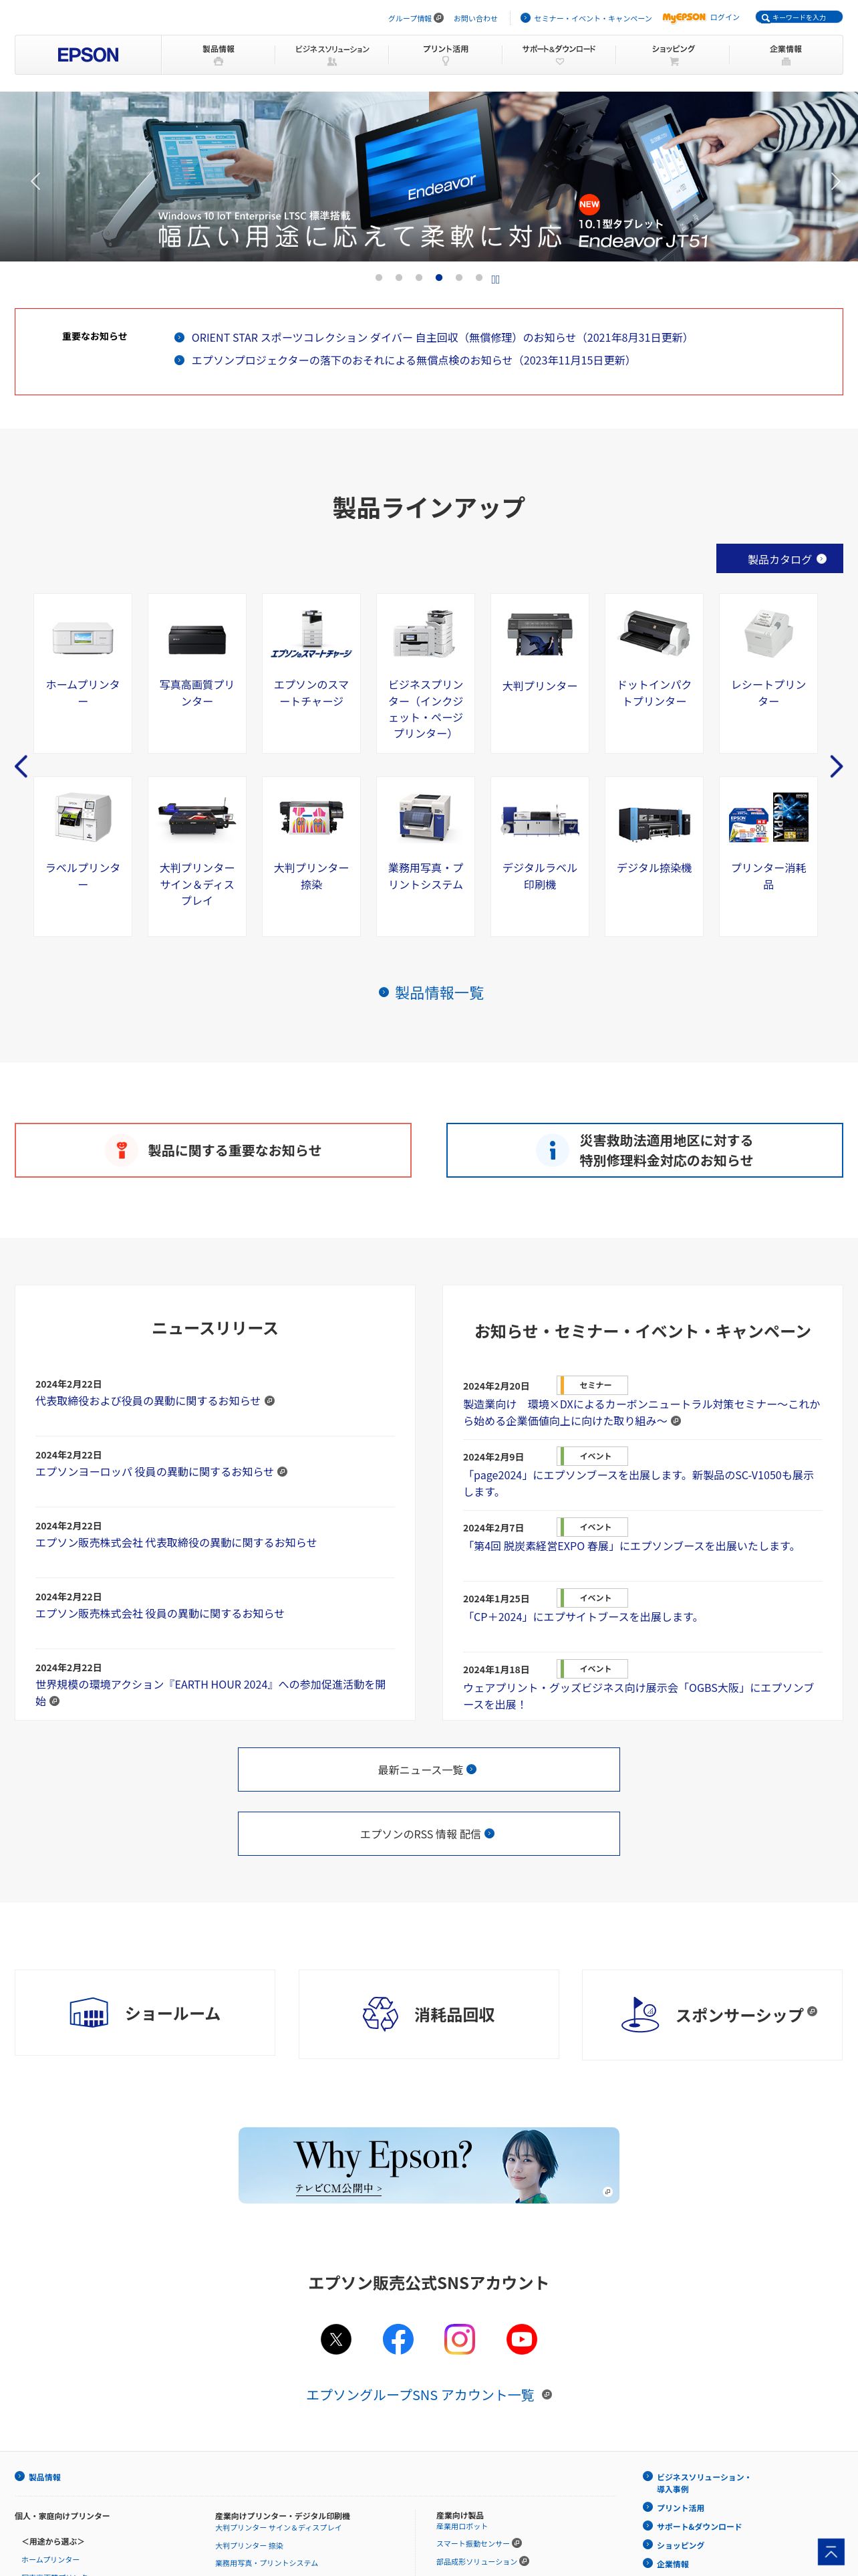The height and width of the screenshot is (2576, 858).
Task: Open the ショッピング navigation menu
Action: [672, 55]
